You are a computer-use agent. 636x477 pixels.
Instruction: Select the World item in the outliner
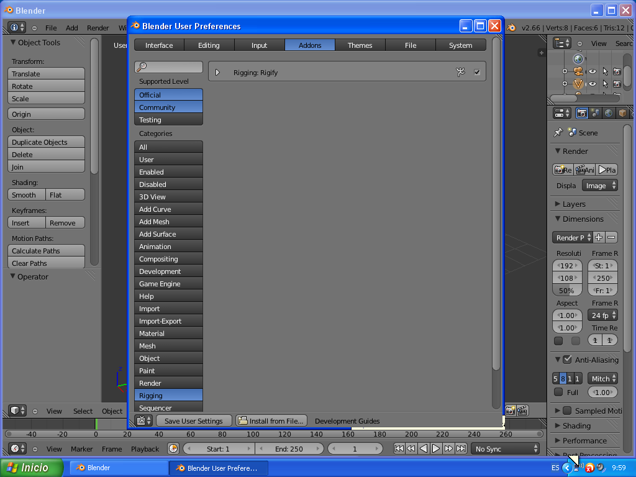(x=578, y=59)
